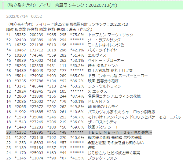This screenshot has width=183, height=164.
Task: Click the ドラゴンボール超 スーパーヒーロー entry
Action: click(x=77, y=76)
